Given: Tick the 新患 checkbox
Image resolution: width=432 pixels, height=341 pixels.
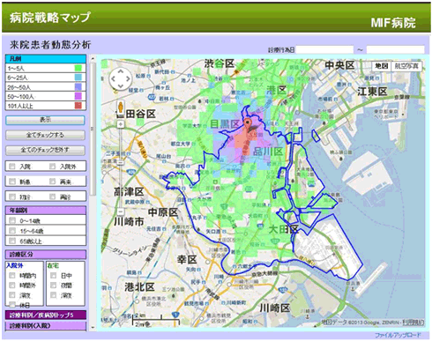Looking at the screenshot, I should (12, 182).
